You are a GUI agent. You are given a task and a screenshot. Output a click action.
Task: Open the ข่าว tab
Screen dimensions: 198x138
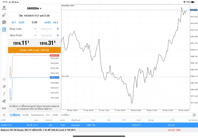(x=48, y=115)
